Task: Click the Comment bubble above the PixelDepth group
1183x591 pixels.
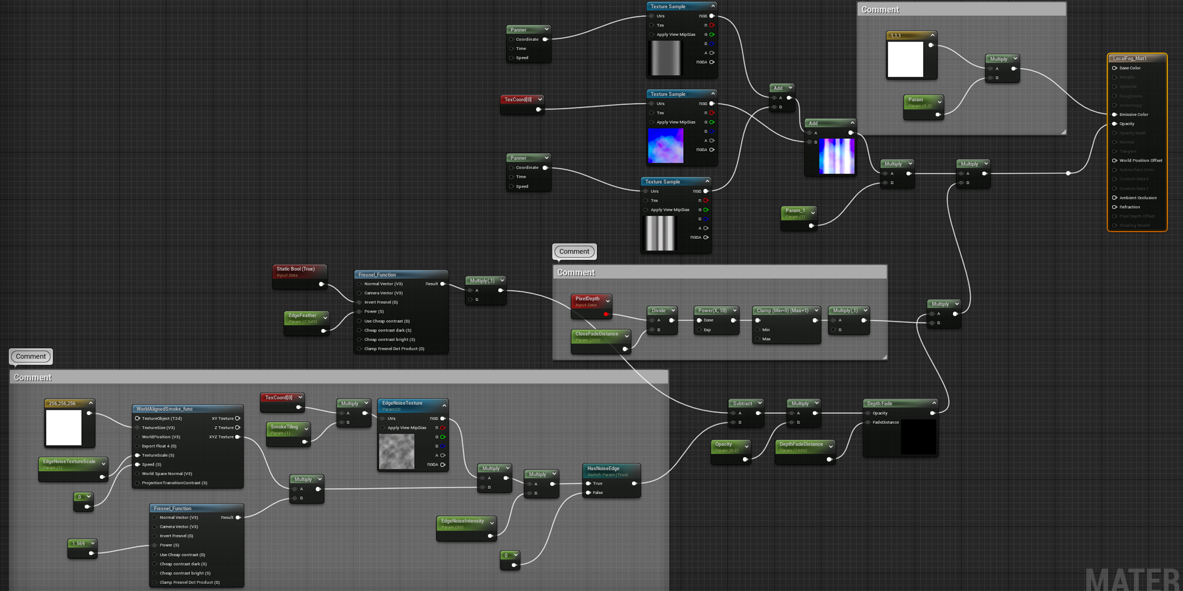Action: coord(574,252)
